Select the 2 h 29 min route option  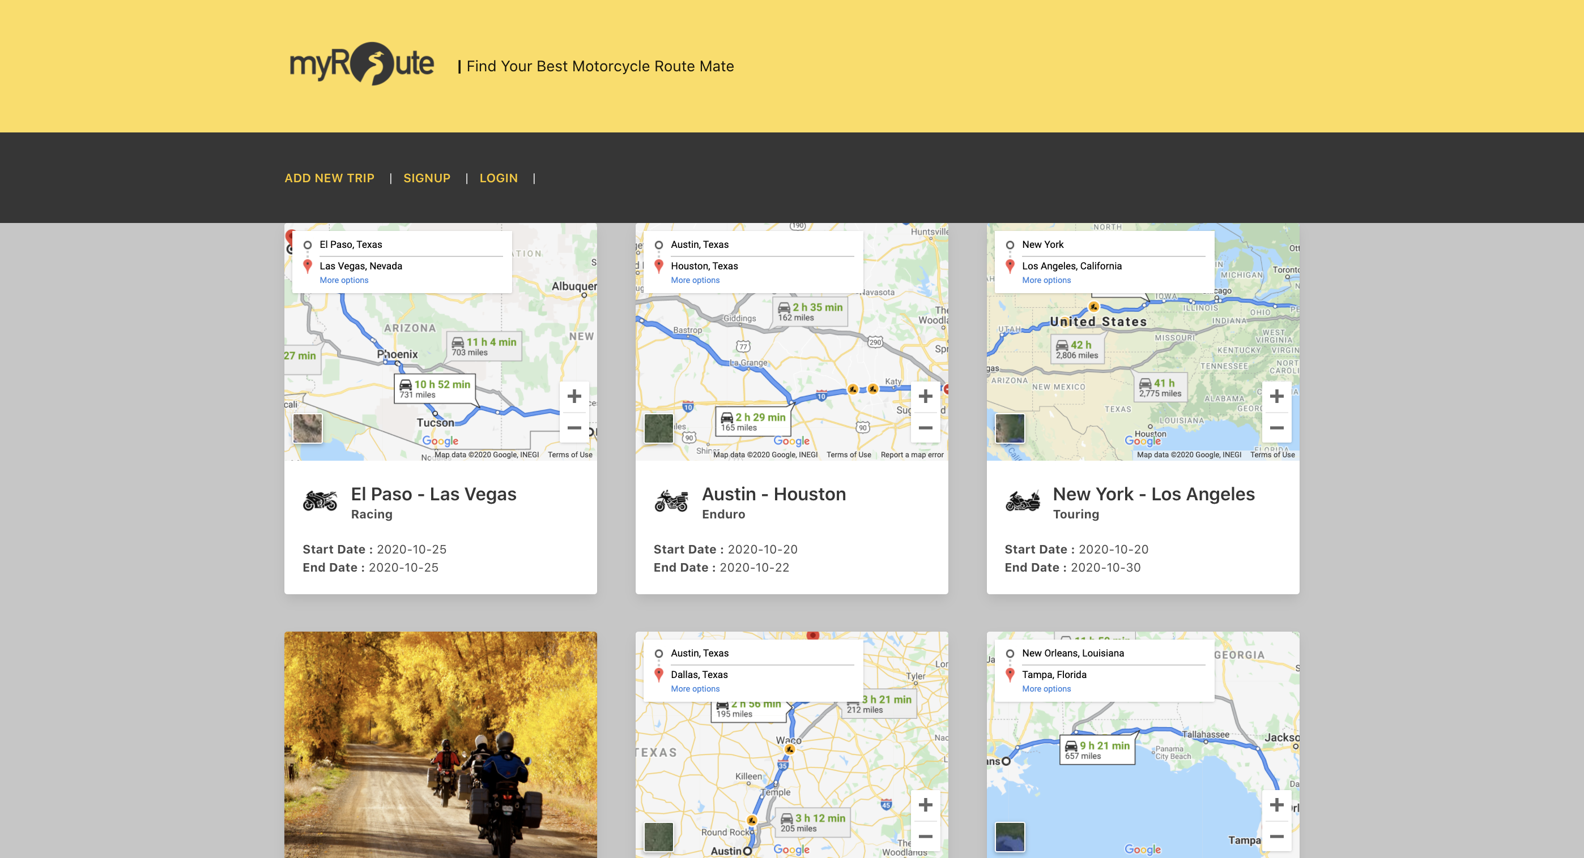click(x=753, y=421)
